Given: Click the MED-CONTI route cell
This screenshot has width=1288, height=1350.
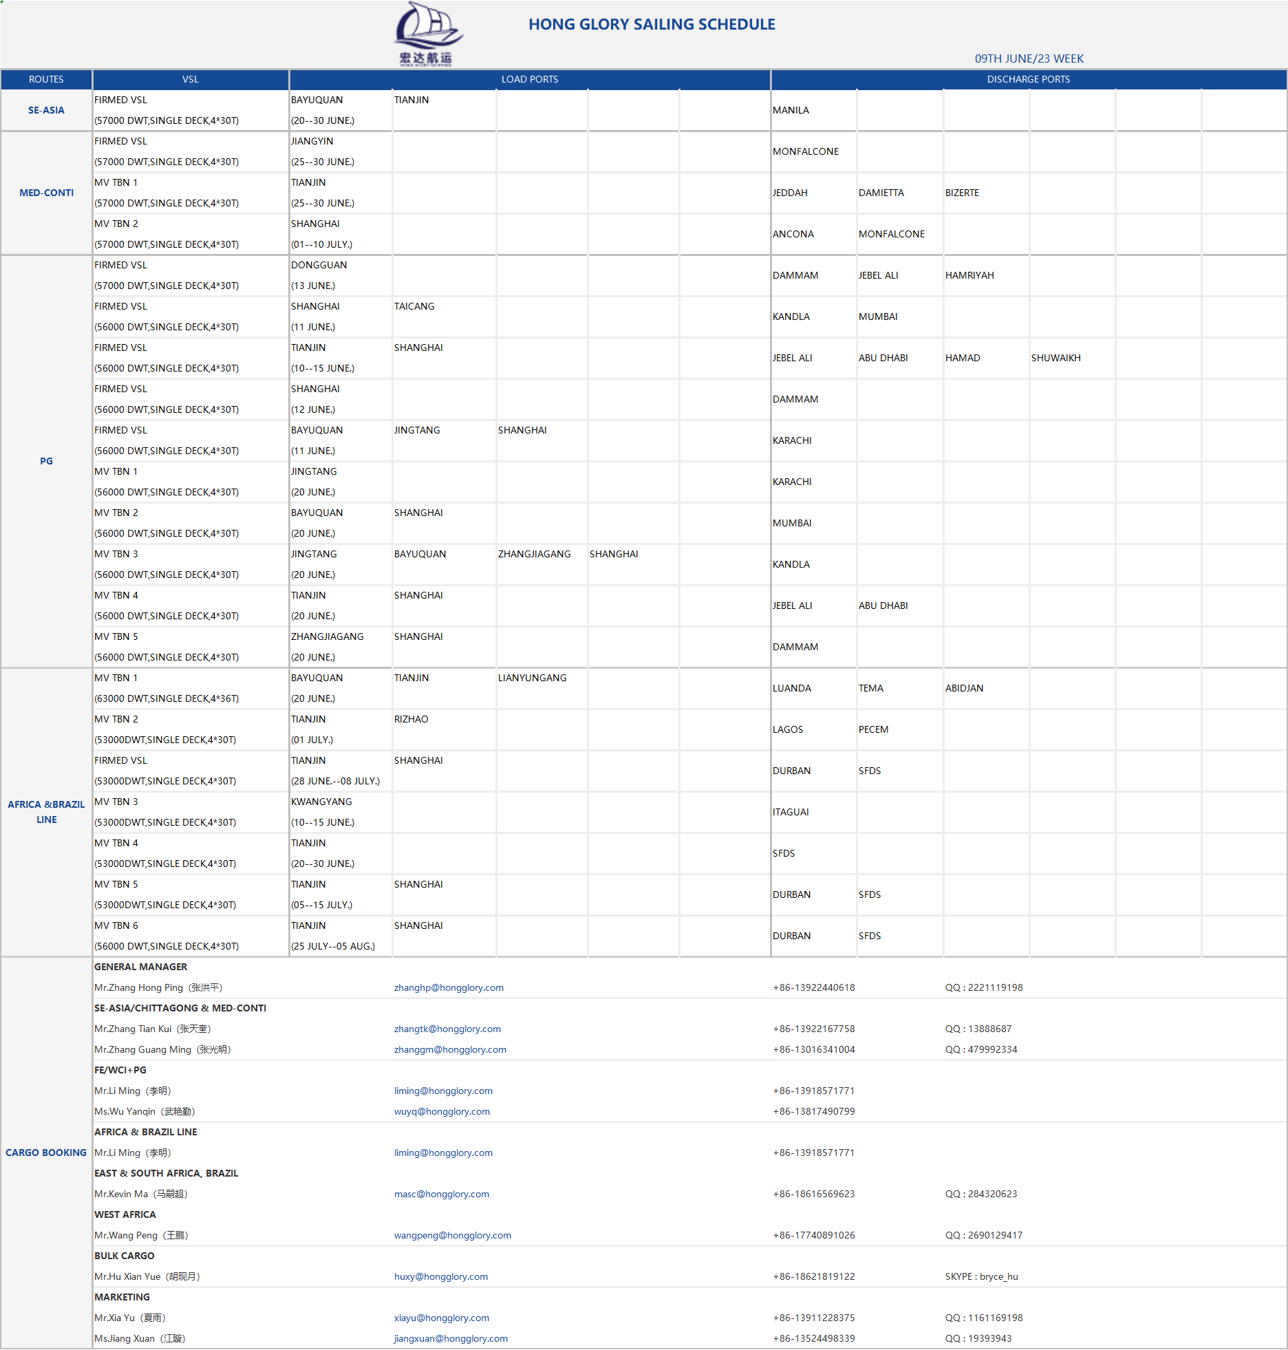Looking at the screenshot, I should [x=46, y=193].
